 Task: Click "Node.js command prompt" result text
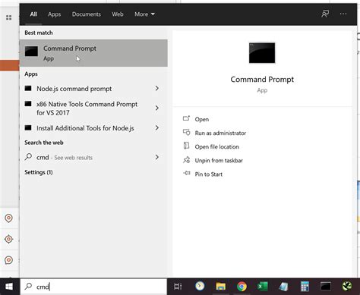pyautogui.click(x=74, y=89)
